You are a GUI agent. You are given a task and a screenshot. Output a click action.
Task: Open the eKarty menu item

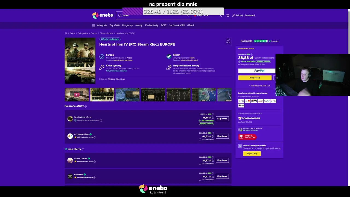click(x=139, y=25)
